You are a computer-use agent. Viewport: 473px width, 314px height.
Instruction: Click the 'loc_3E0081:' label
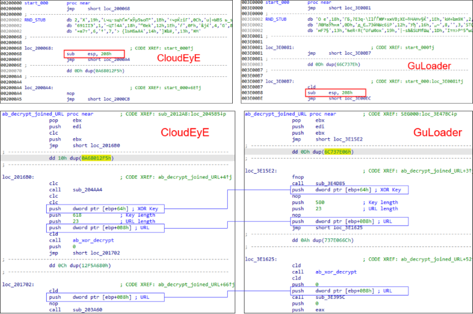point(279,48)
